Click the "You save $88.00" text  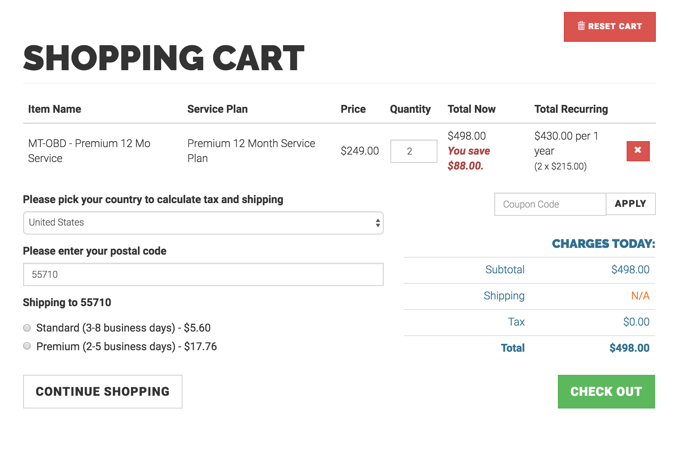click(x=469, y=158)
